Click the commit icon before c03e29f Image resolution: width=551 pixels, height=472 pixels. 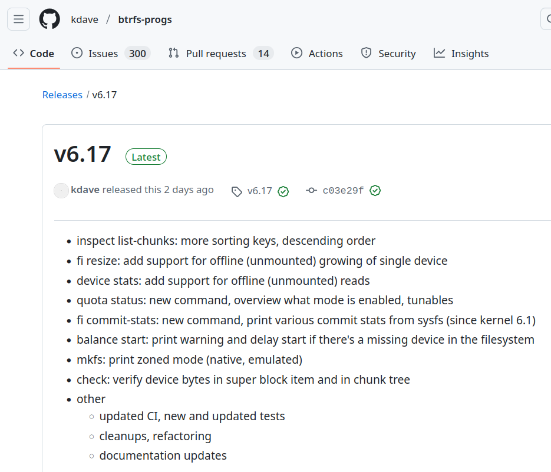coord(312,191)
